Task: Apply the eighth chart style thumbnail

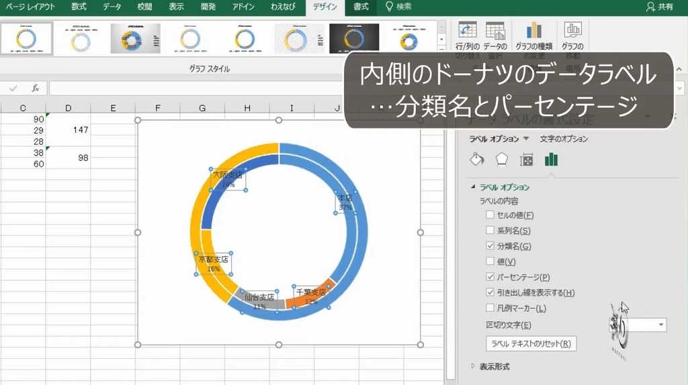Action: (408, 38)
